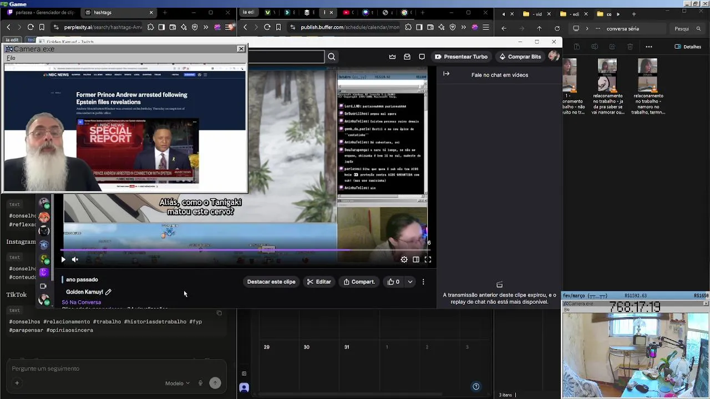Reload the publish.buffer.com page
The image size is (710, 399).
267,27
